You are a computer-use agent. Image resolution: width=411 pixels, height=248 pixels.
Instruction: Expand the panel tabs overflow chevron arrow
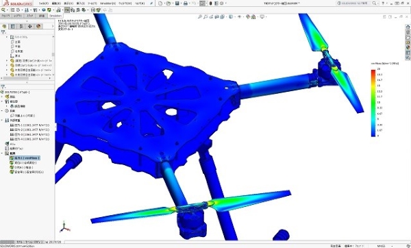[53, 26]
